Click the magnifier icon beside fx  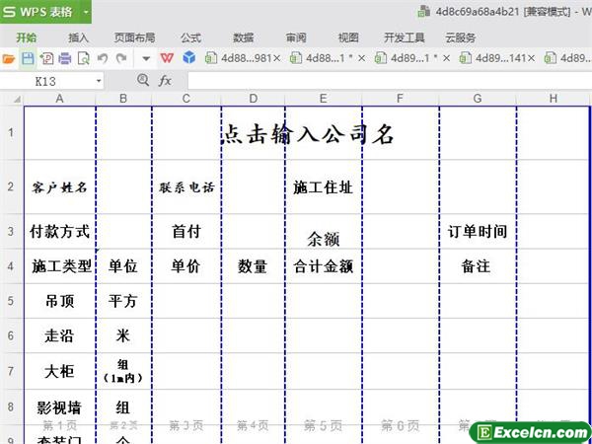coord(143,80)
